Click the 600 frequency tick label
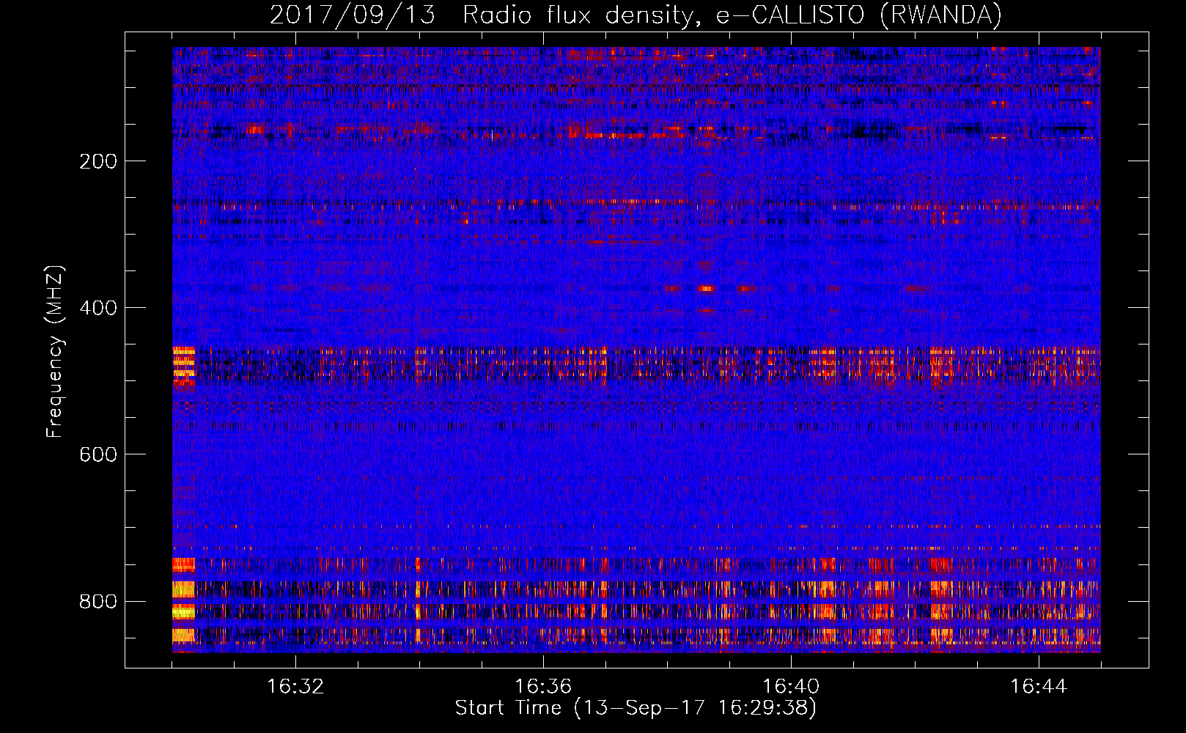1186x733 pixels. (x=98, y=454)
